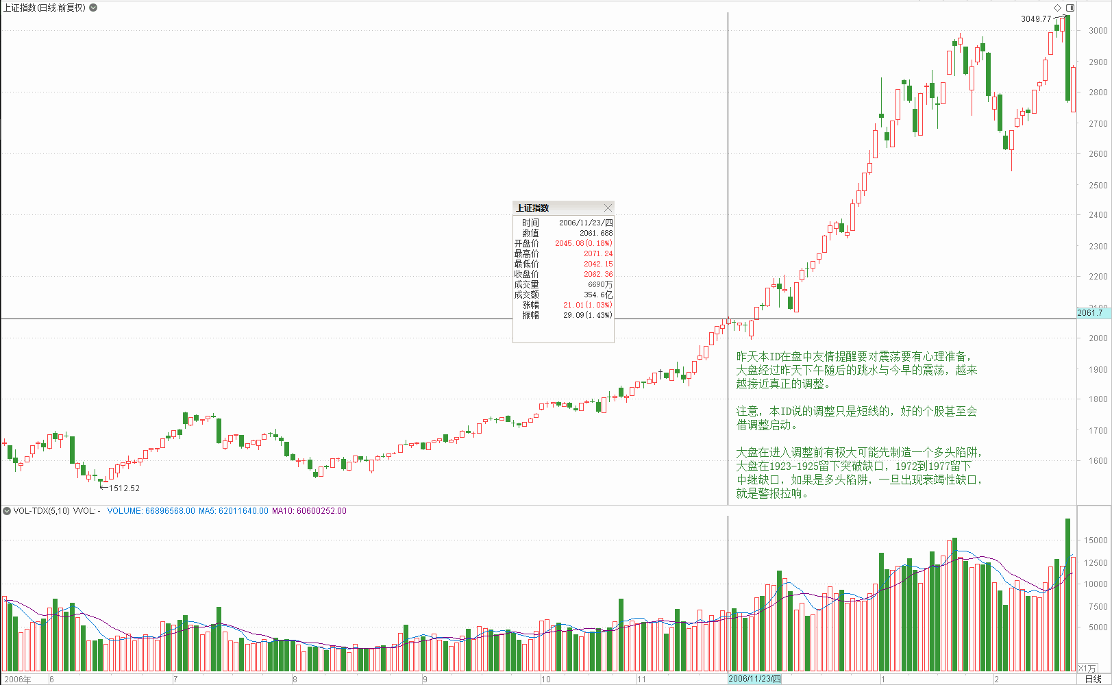
Task: Click the X1万 volume unit label
Action: coord(1087,668)
